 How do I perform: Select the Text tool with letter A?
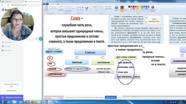[83, 8]
